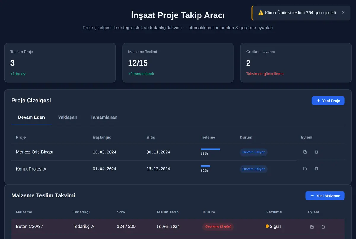Select the Konut Projesi A project name
The width and height of the screenshot is (356, 239).
coord(31,169)
